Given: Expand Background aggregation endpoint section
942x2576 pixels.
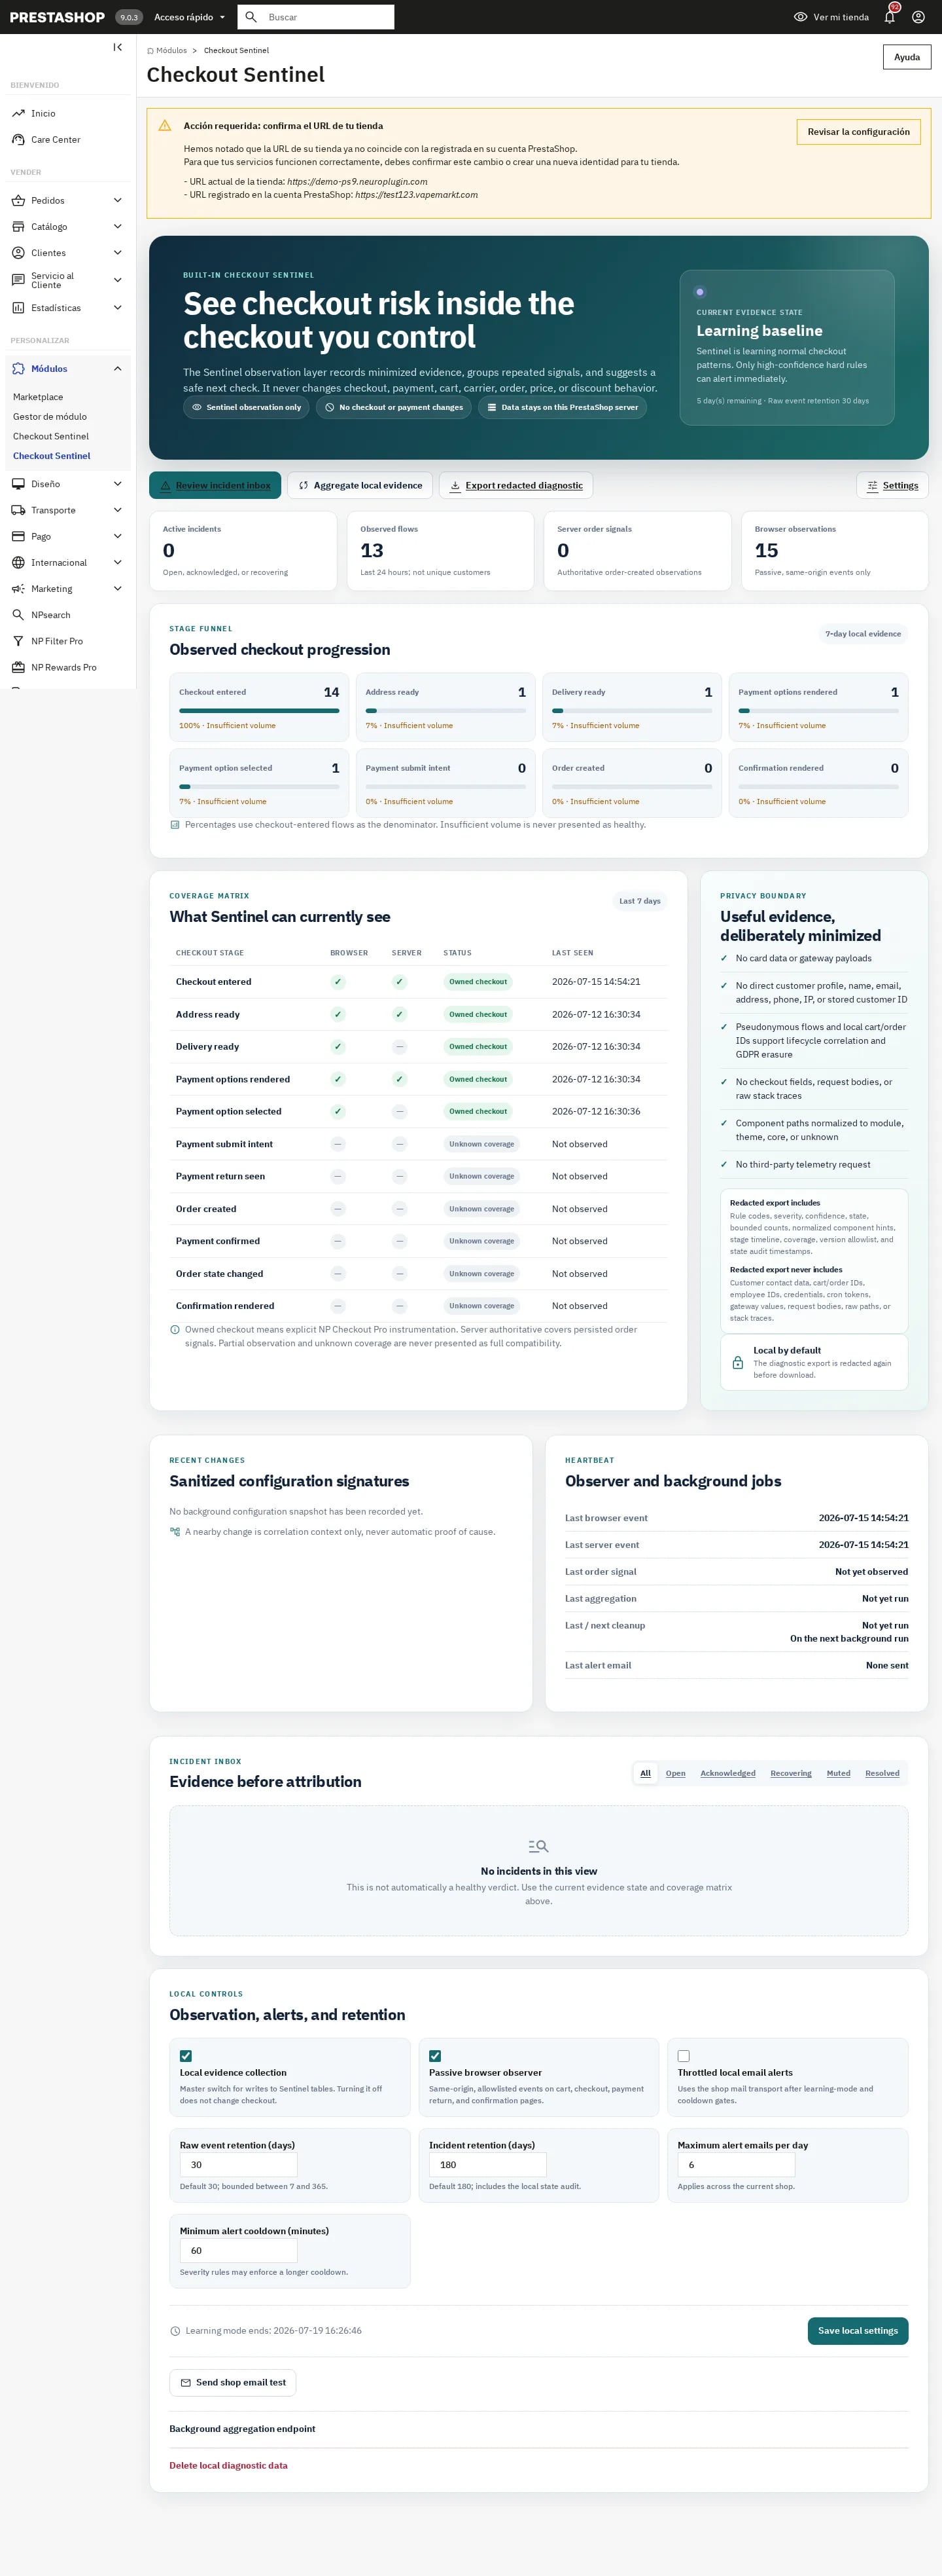Looking at the screenshot, I should 242,2429.
